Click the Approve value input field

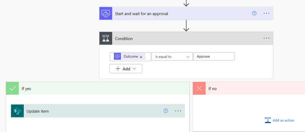214,57
